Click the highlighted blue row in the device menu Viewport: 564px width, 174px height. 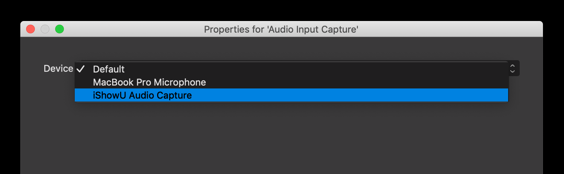tap(290, 95)
